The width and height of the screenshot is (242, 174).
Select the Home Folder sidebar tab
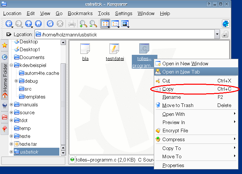click(5, 81)
